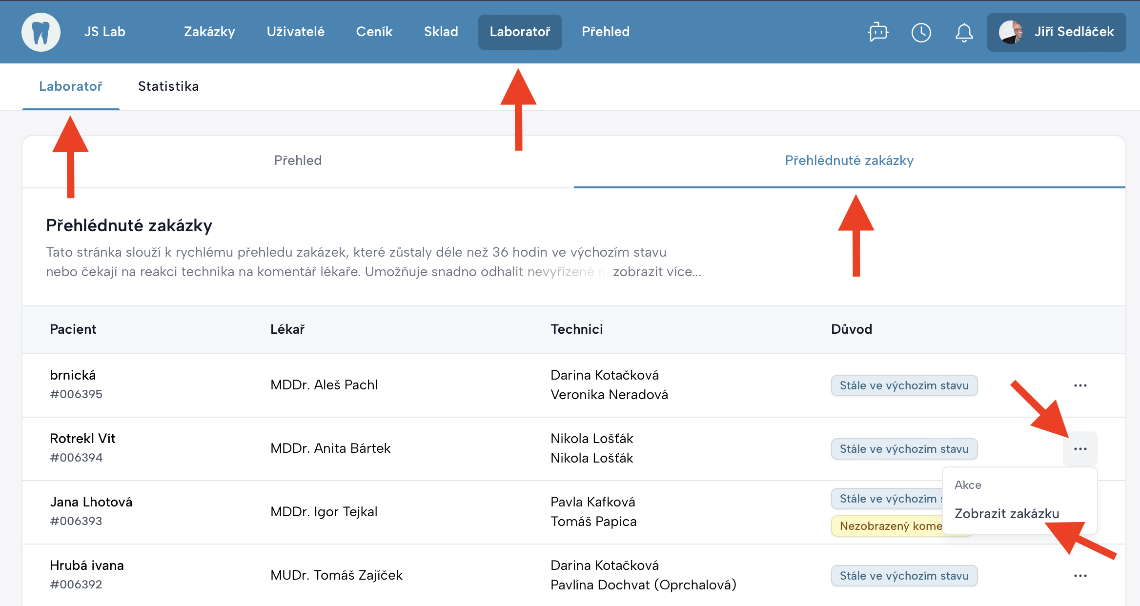1140x606 pixels.
Task: Expand description via zobrazit více link
Action: coord(657,272)
